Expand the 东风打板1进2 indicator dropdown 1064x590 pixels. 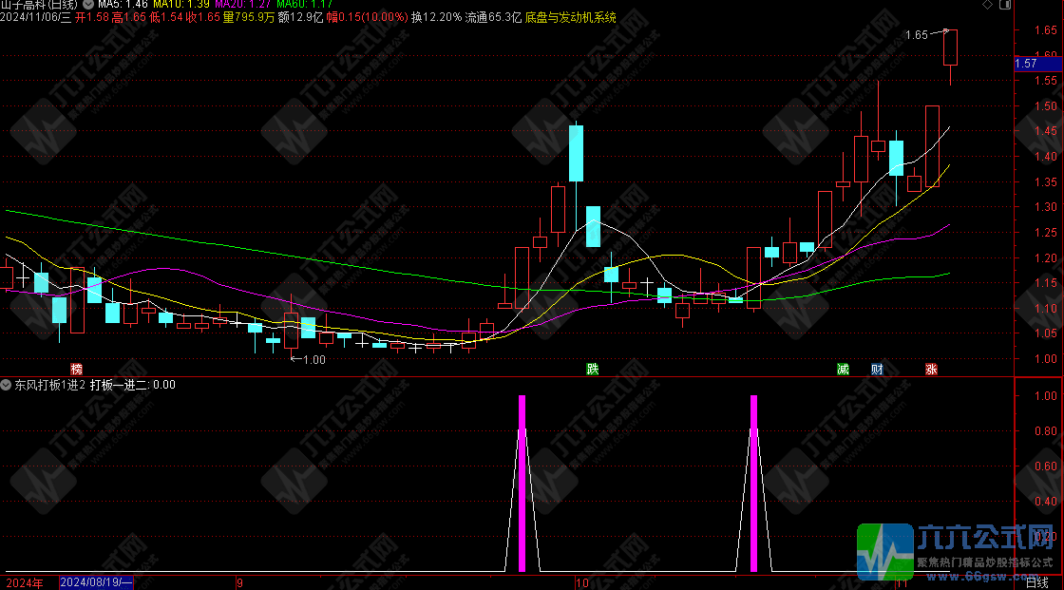click(x=7, y=385)
